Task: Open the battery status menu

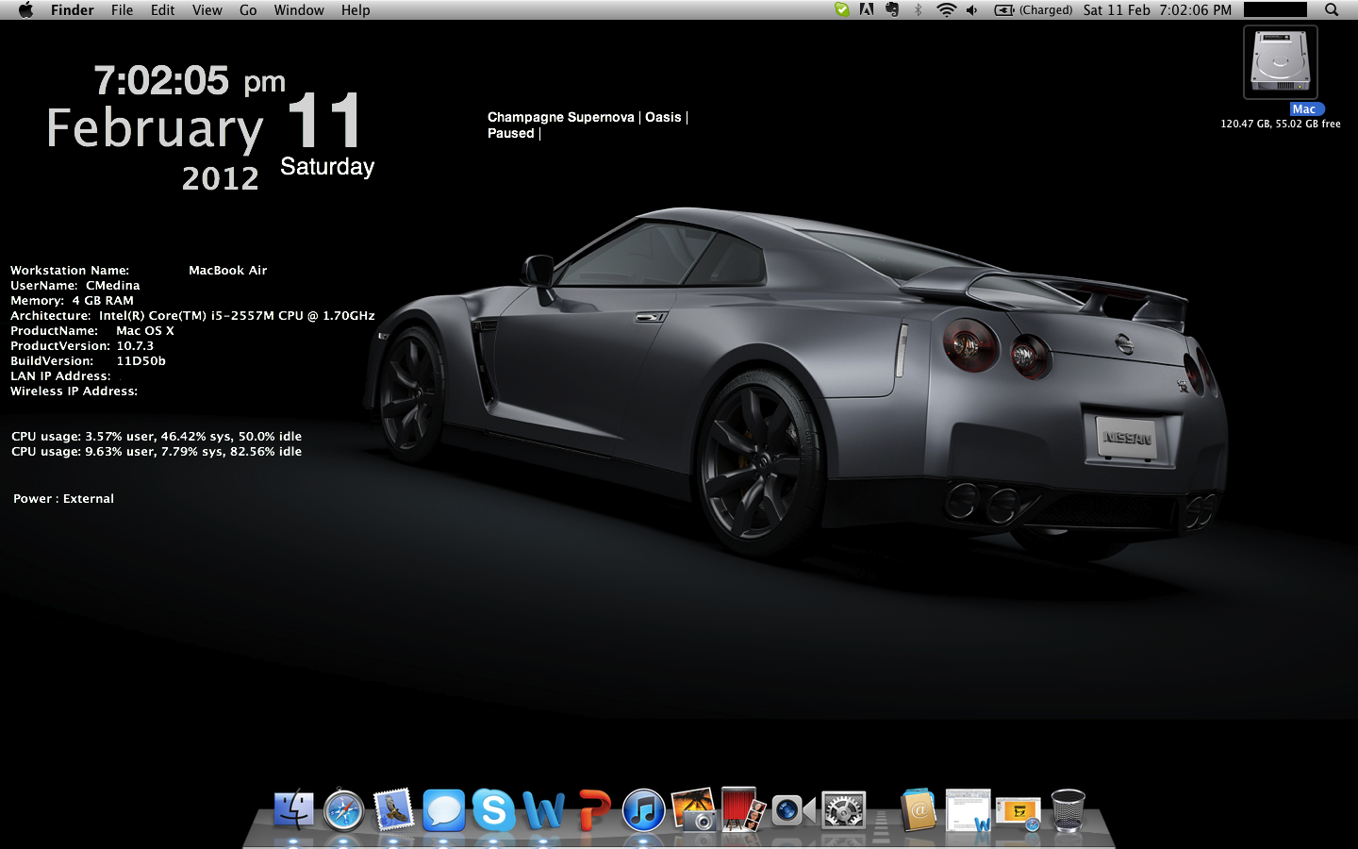Action: [1033, 10]
